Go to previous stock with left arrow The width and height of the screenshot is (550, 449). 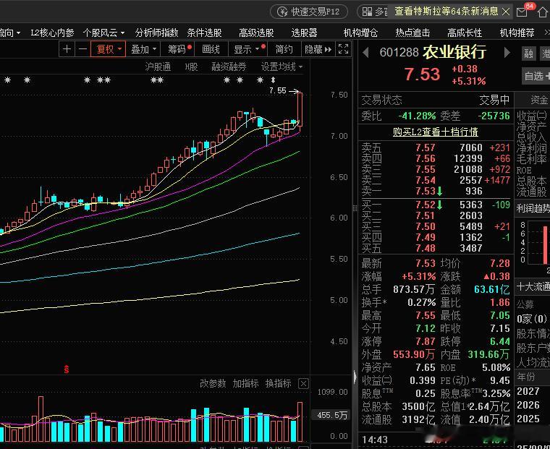365,53
